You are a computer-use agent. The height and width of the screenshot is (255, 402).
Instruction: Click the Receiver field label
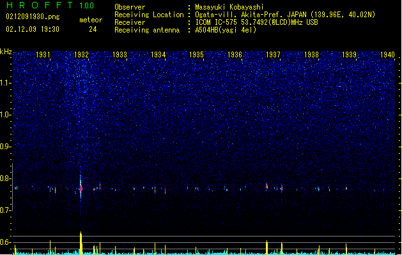pyautogui.click(x=130, y=22)
